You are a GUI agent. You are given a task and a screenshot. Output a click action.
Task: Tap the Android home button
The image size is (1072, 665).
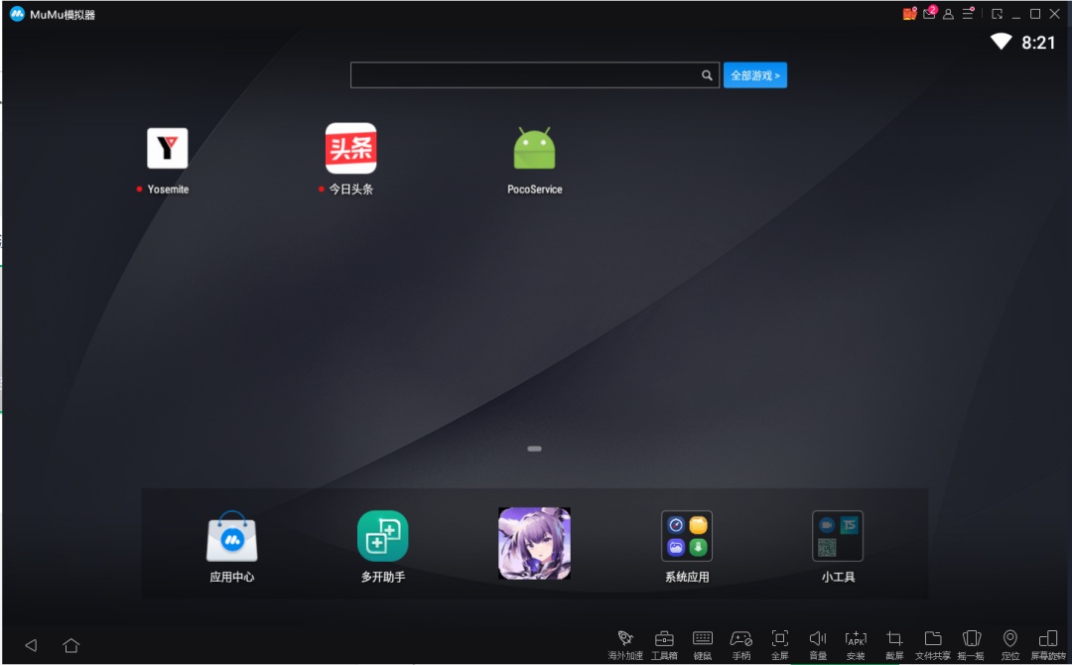[71, 645]
